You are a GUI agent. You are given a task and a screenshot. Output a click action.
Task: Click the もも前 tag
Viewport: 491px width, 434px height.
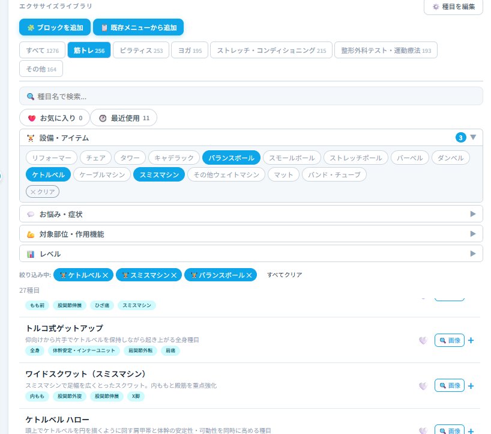[37, 305]
